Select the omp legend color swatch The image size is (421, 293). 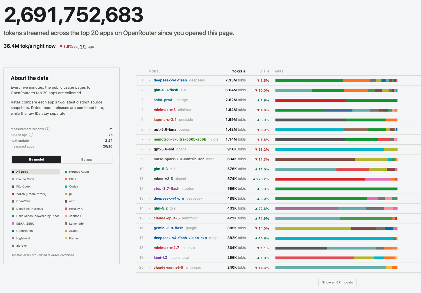pyautogui.click(x=66, y=201)
